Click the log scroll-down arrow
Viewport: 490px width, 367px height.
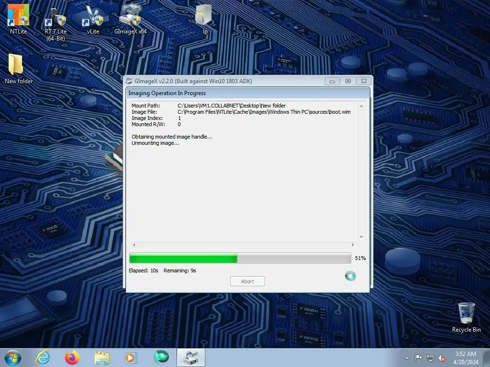pyautogui.click(x=361, y=237)
